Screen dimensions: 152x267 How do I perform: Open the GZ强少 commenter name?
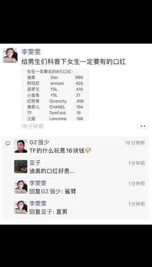(x=39, y=143)
